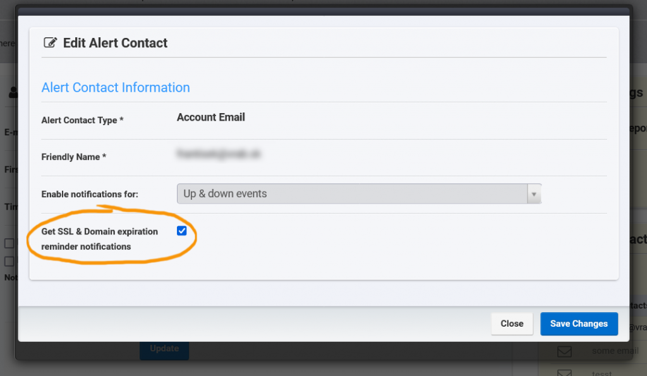Click the 'Alert Contact Information' blue heading
The image size is (647, 376).
click(116, 87)
